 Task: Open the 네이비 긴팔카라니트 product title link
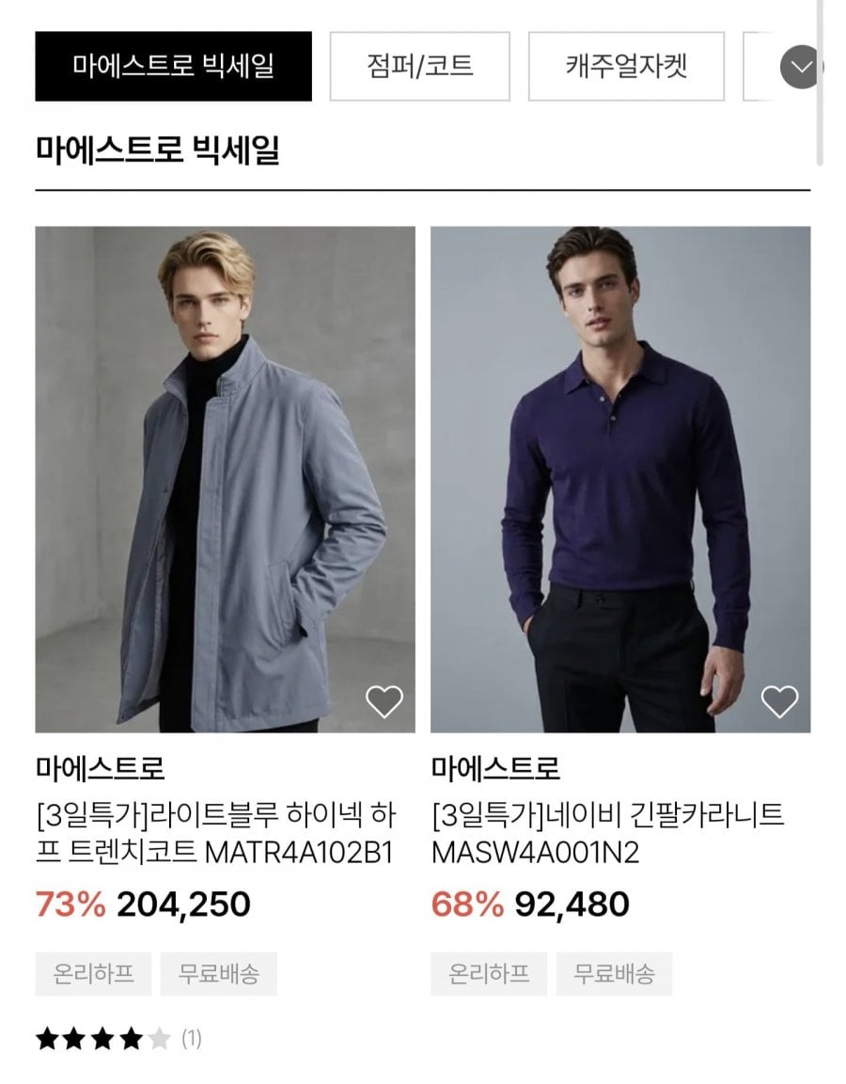pos(607,833)
